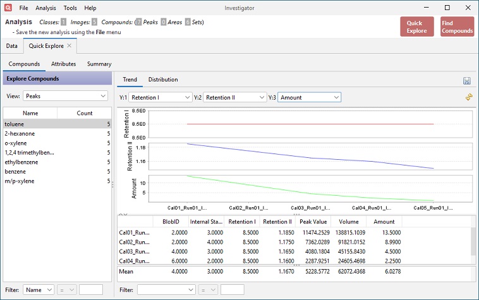This screenshot has height=300, width=479.
Task: Click the Images count badge
Action: pyautogui.click(x=94, y=22)
